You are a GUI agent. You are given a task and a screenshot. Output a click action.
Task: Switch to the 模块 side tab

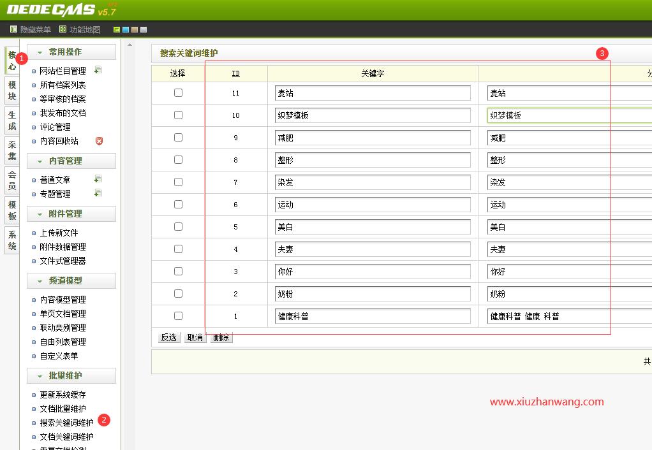[x=11, y=91]
